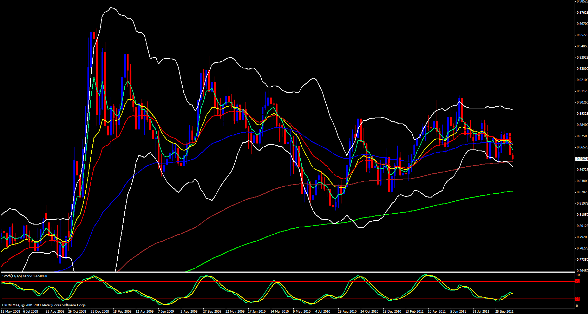588x314 pixels.
Task: Click the 0.76450 price axis label
Action: [x=582, y=271]
